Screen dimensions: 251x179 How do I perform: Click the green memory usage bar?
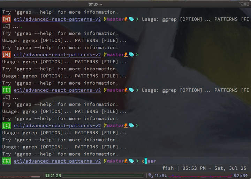(103, 176)
